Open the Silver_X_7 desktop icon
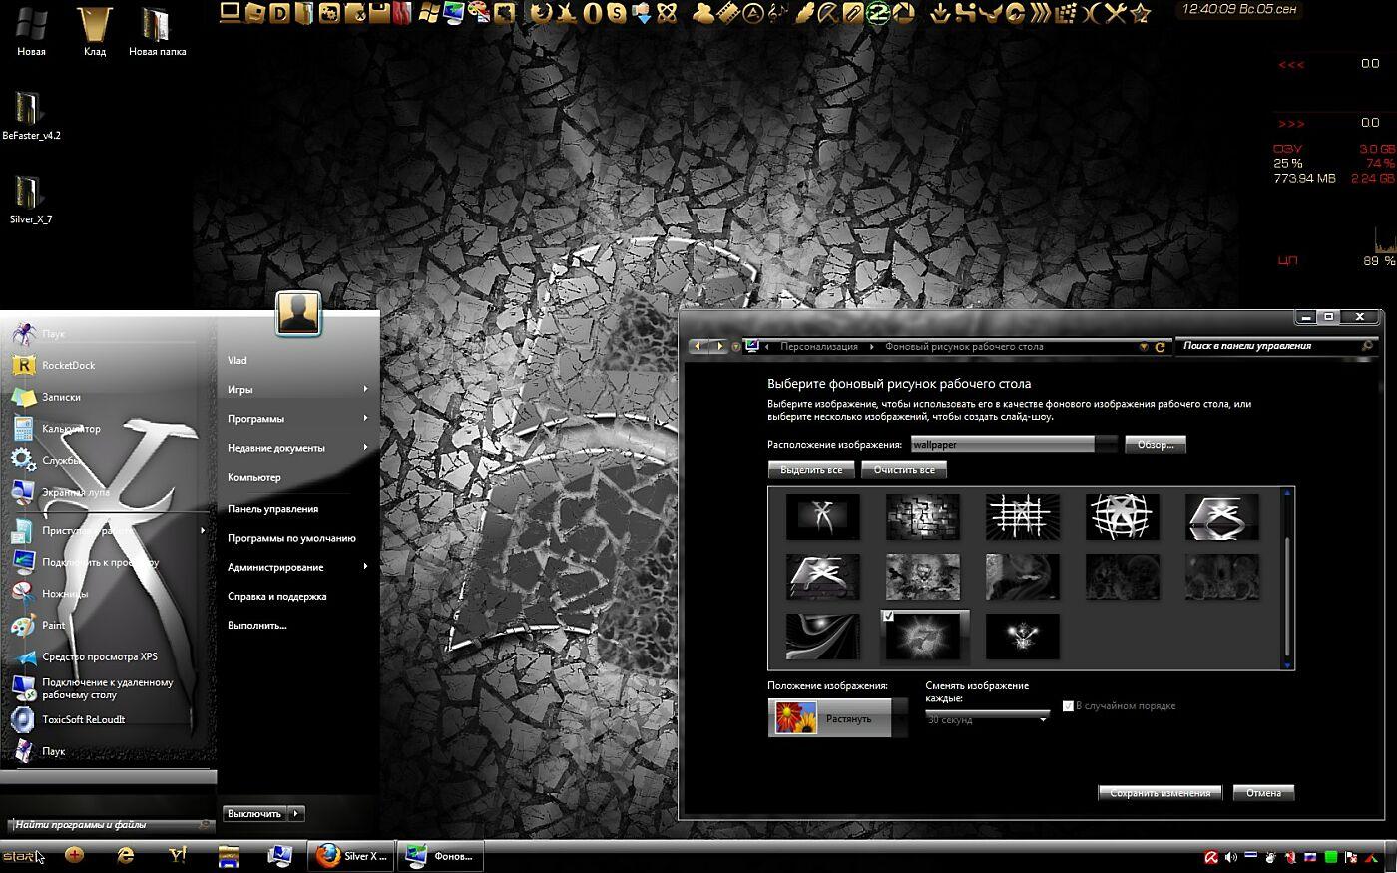The image size is (1397, 873). (30, 200)
